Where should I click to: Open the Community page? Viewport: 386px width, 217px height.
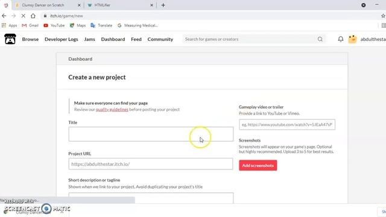pos(160,39)
